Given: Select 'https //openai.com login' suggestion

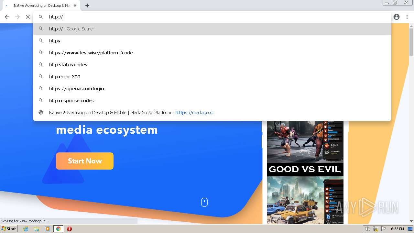Looking at the screenshot, I should point(212,89).
